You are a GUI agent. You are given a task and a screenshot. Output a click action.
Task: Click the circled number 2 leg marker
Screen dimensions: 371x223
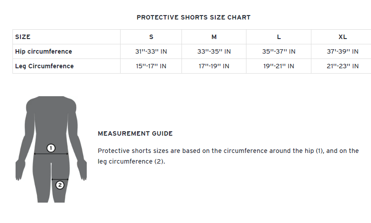point(60,185)
